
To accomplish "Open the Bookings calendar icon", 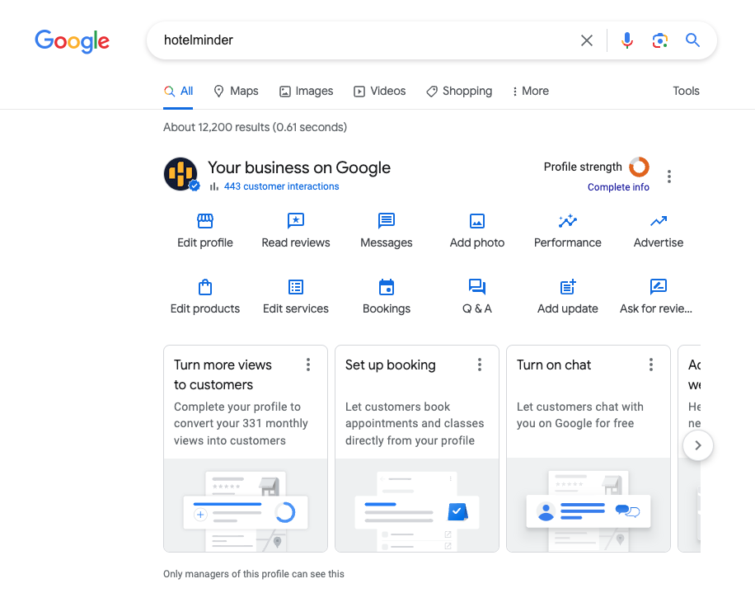I will tap(387, 287).
